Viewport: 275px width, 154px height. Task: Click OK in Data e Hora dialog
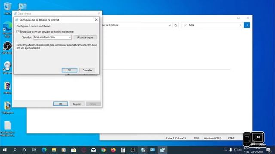point(61,104)
